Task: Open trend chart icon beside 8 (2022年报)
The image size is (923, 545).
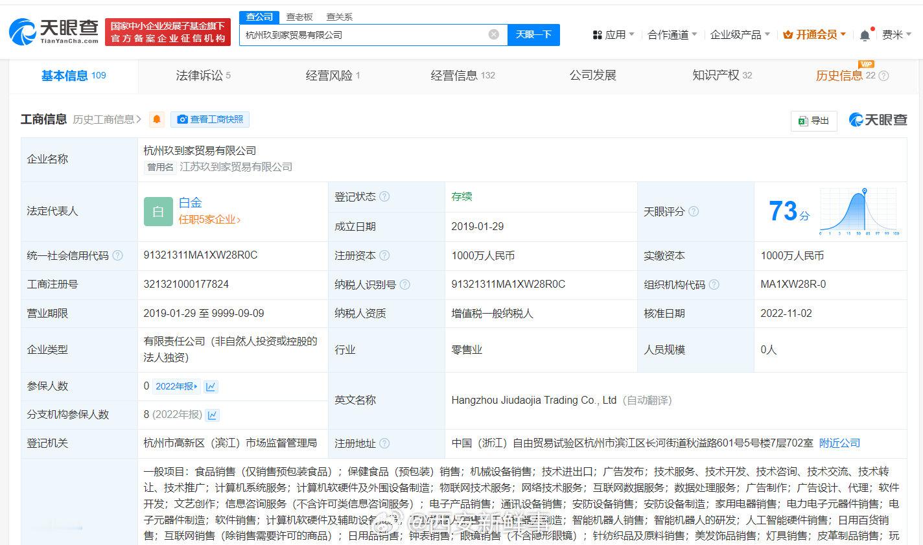Action: click(x=213, y=415)
